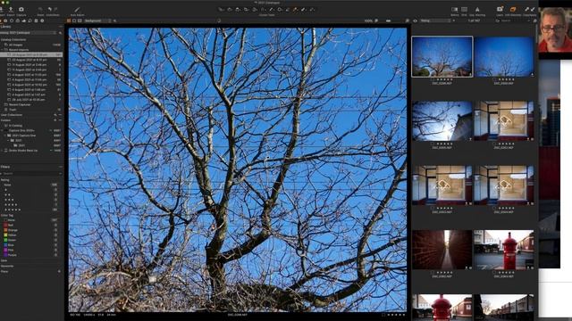The width and height of the screenshot is (572, 321).
Task: Expand Drobo Studio Back Up drive
Action: 2,151
